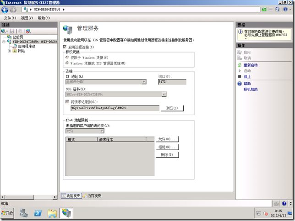Click the status bar help icon
Image resolution: width=295 pixels, height=221 pixels.
(284, 203)
